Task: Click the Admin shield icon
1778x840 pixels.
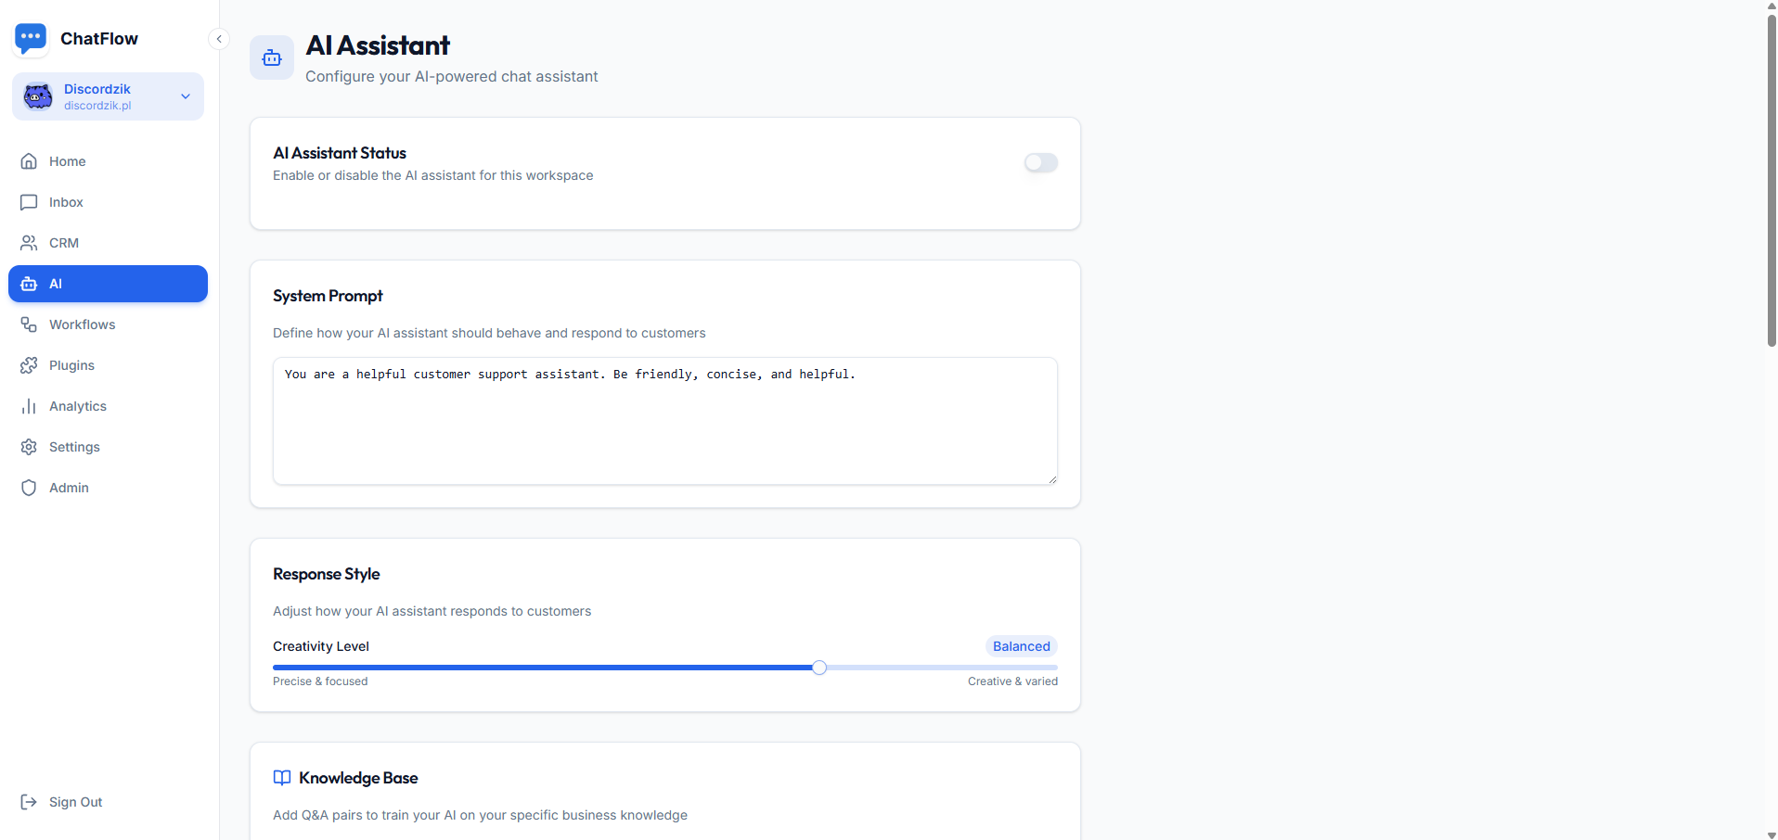Action: [x=29, y=488]
